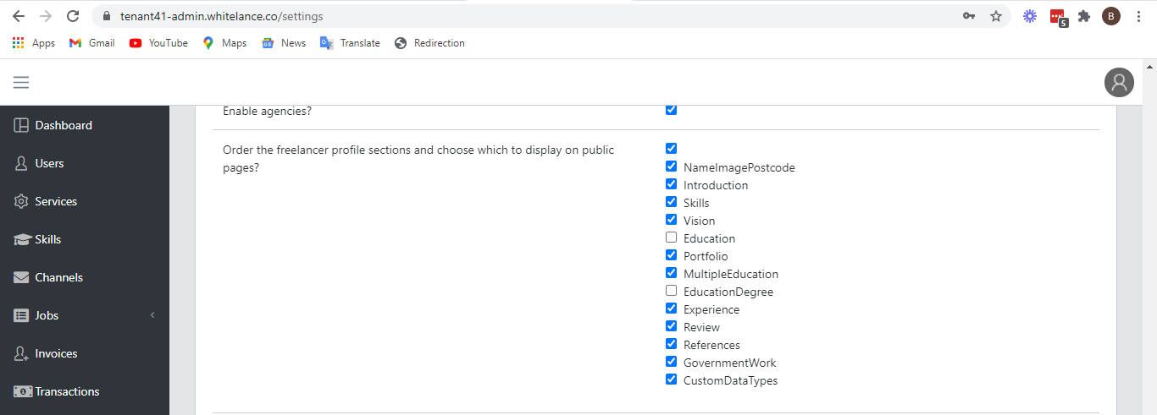The image size is (1157, 415).
Task: Click the Users person icon
Action: click(x=21, y=163)
